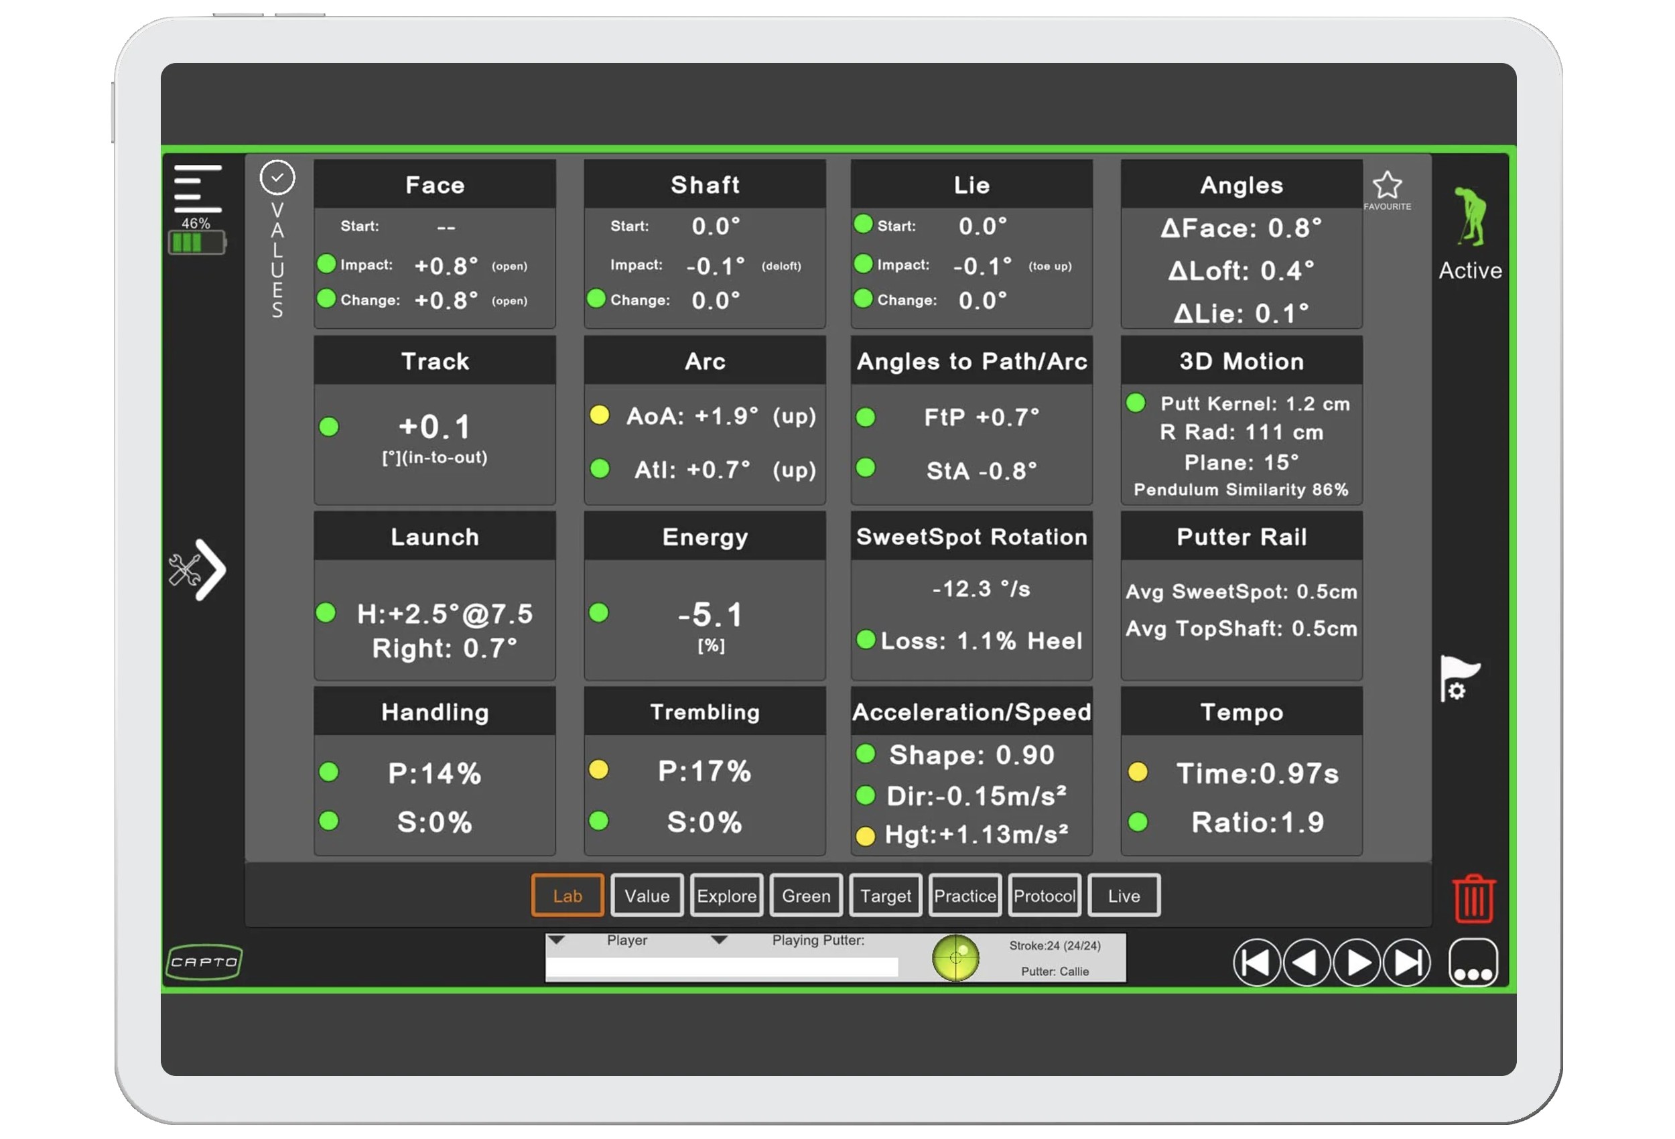Delete stroke with red trash icon

1473,898
